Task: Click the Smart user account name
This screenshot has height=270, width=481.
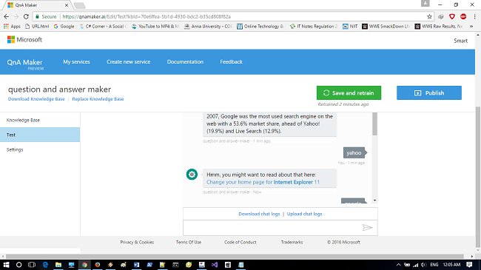Action: pos(461,41)
